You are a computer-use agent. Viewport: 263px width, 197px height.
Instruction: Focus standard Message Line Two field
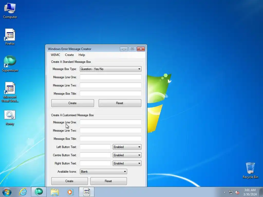pos(110,85)
